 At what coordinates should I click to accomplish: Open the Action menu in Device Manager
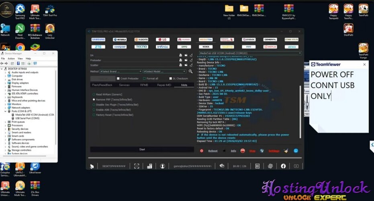pos(11,58)
